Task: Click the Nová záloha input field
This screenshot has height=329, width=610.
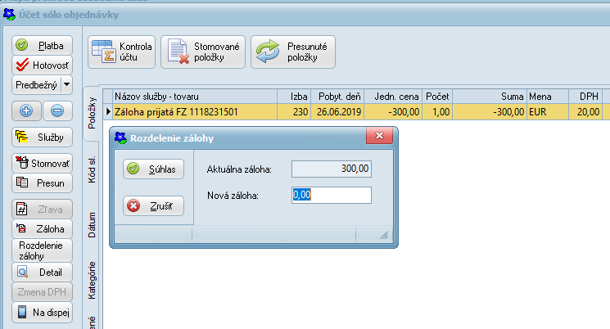Action: (x=332, y=195)
